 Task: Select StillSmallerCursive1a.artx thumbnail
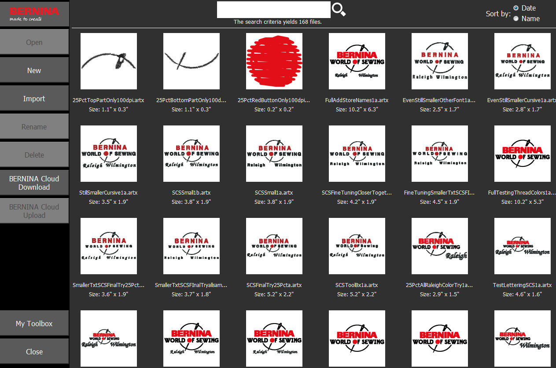pyautogui.click(x=109, y=154)
